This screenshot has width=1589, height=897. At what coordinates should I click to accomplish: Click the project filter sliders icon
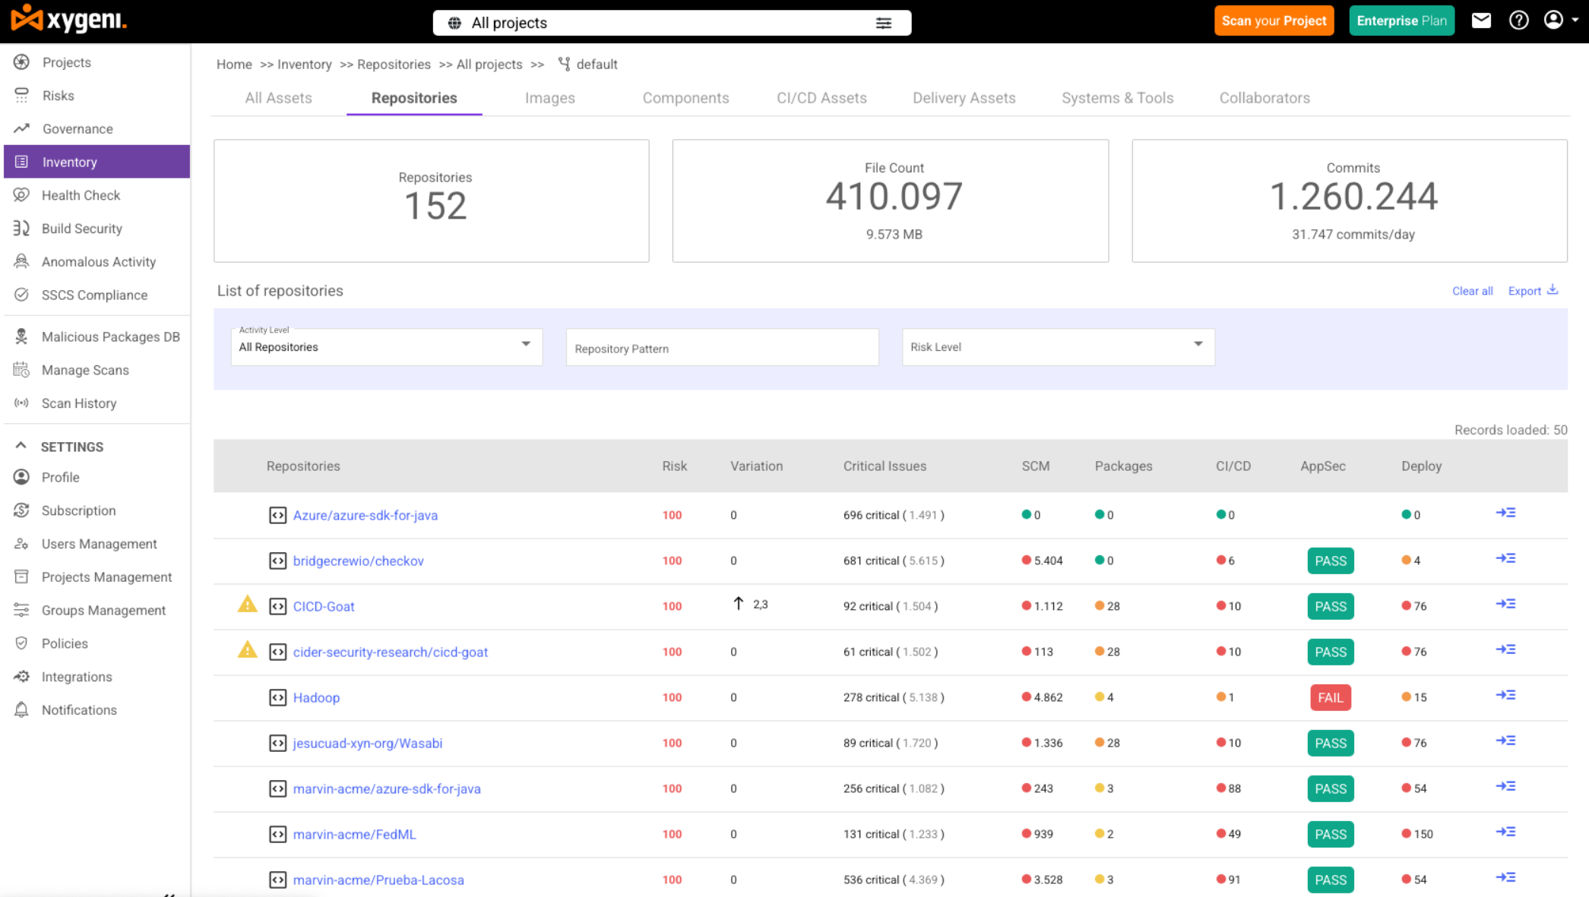pos(883,23)
